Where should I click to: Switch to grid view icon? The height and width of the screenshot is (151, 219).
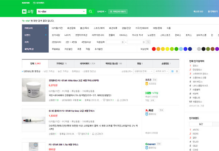point(177,71)
